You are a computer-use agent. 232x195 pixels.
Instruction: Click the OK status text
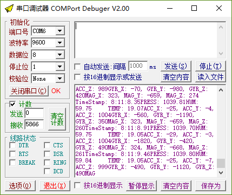tap(56, 91)
